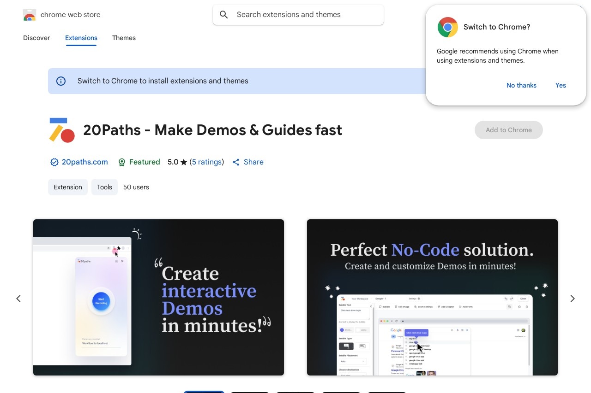
Task: Click the 20Paths extension logo
Action: point(61,130)
